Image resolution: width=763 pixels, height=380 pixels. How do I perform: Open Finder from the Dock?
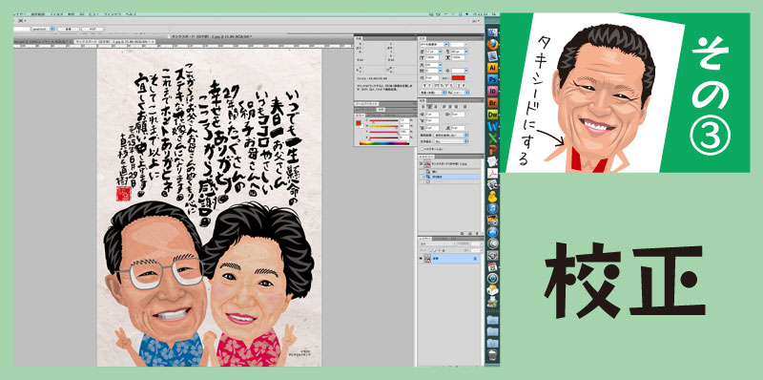pos(492,33)
